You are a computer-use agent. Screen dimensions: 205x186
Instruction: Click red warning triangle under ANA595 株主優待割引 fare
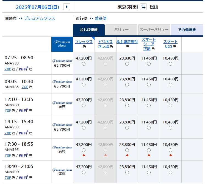(x=127, y=155)
